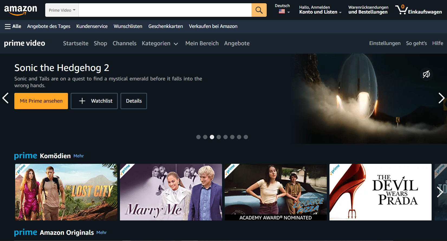The width and height of the screenshot is (447, 241).
Task: Select the second carousel dot
Action: (x=205, y=137)
